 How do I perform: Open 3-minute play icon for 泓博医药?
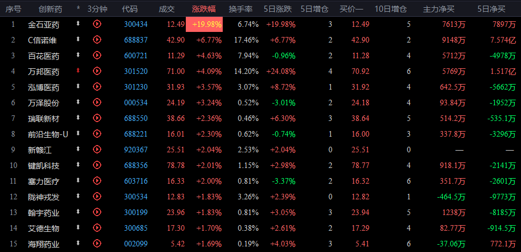tap(97, 87)
